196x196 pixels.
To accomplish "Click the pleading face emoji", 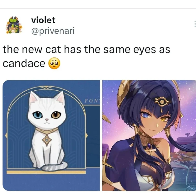I will click(x=54, y=63).
